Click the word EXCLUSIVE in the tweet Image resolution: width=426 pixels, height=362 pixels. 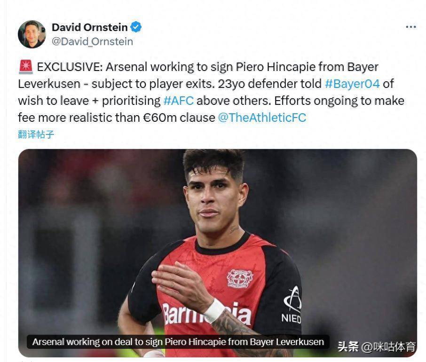(70, 67)
